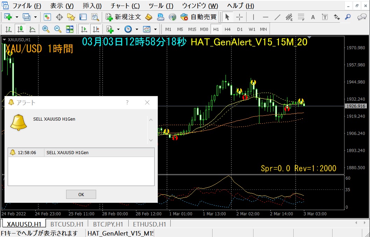Open the ツール (T) menu
Viewport: 370px width, 237px height.
pos(161,6)
